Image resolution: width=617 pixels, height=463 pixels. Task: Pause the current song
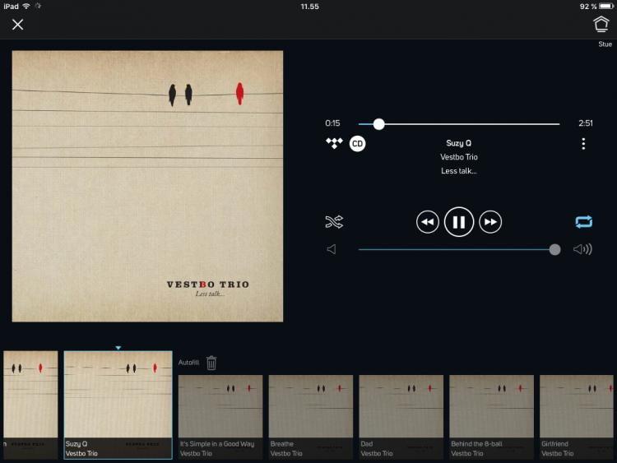click(x=459, y=222)
